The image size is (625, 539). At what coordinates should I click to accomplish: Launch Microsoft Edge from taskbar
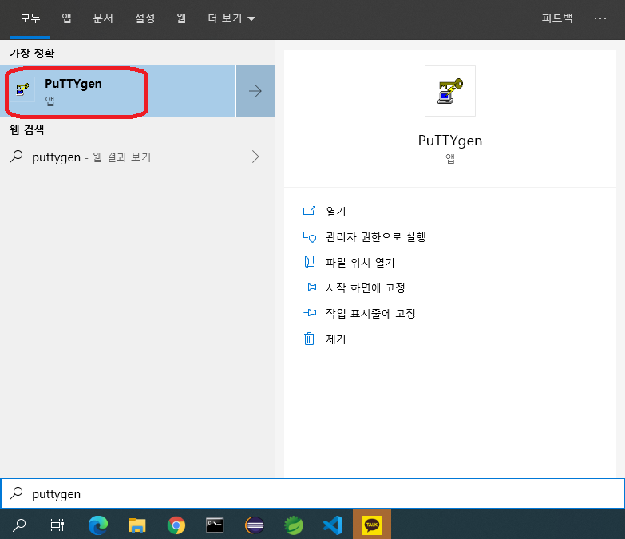click(x=97, y=525)
